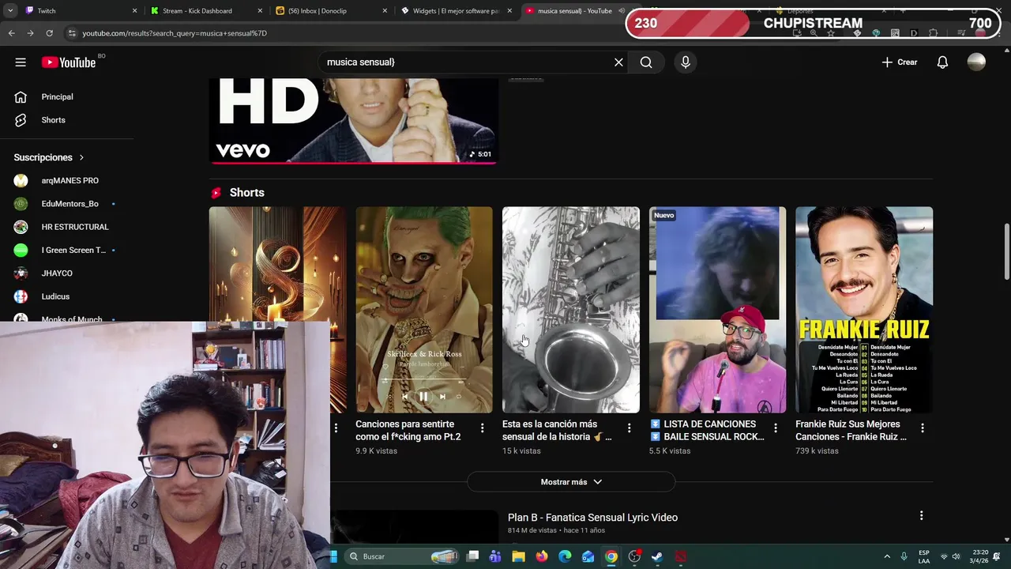
Task: Open Esta es la canción más sensual title
Action: pos(557,431)
